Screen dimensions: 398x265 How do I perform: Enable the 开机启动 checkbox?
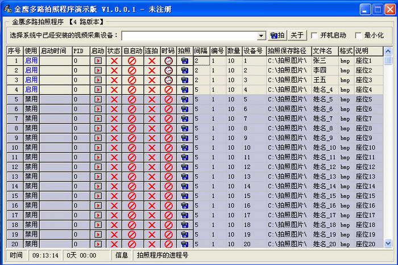(x=314, y=36)
